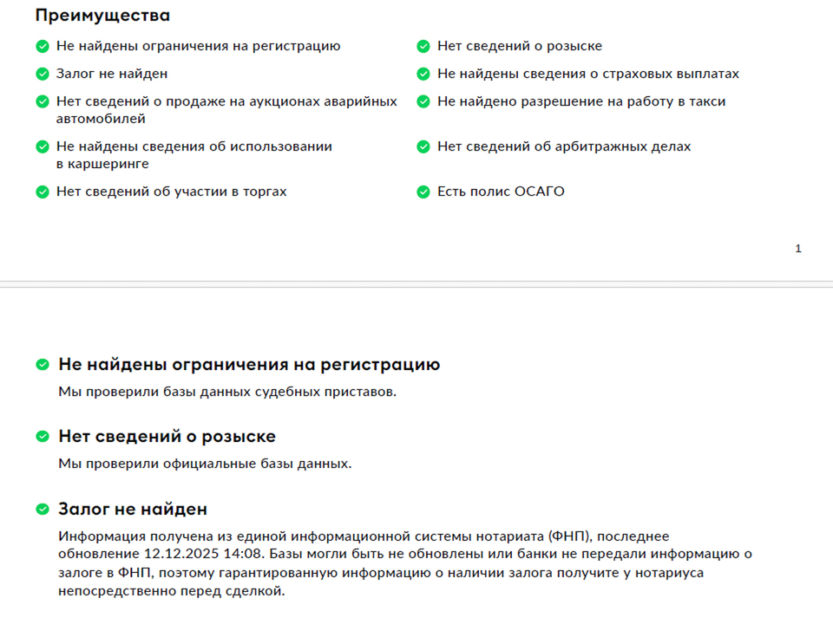
Task: Click check icon beside "Нет сведений об арбитражных делах"
Action: 423,147
